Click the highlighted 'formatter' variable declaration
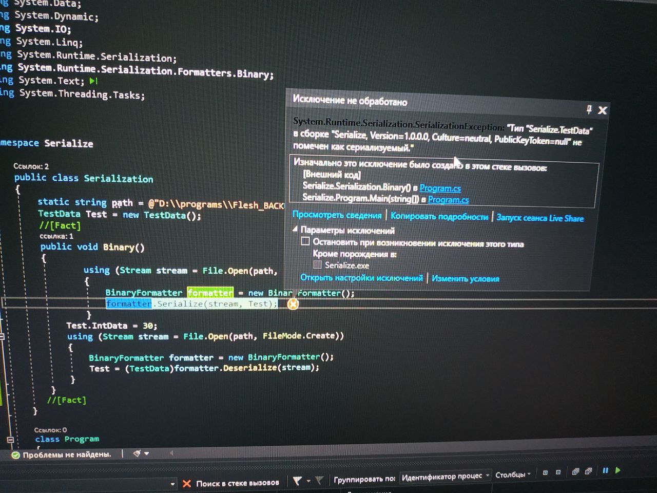Viewport: 657px width, 493px height. click(210, 292)
